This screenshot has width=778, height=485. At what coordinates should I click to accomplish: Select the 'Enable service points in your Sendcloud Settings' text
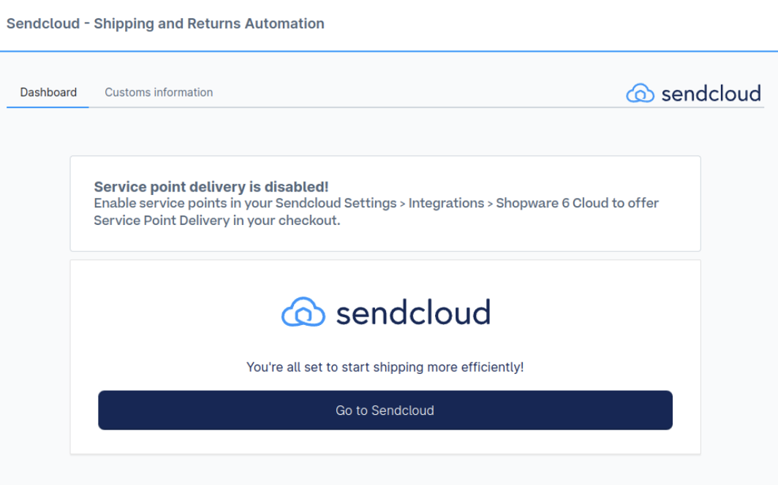pos(245,203)
